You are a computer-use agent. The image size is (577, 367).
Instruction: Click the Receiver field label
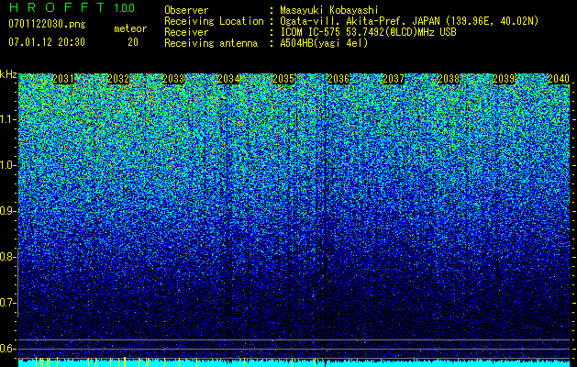pyautogui.click(x=186, y=32)
